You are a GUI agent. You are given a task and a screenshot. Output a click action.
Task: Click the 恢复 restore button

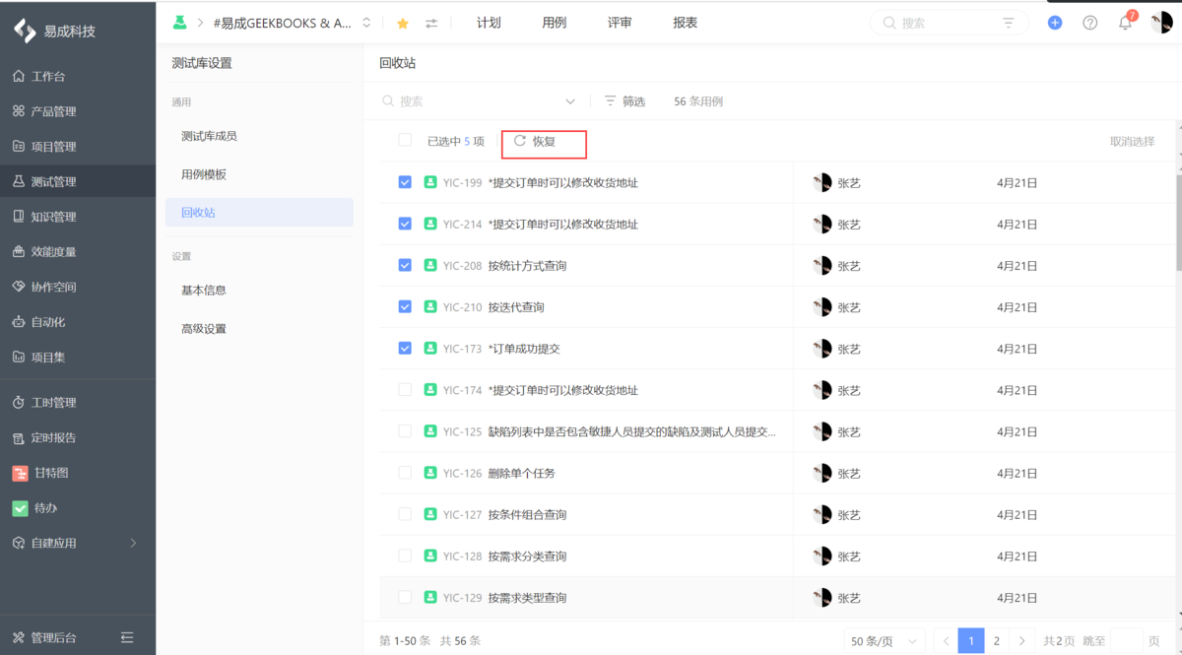coord(544,144)
